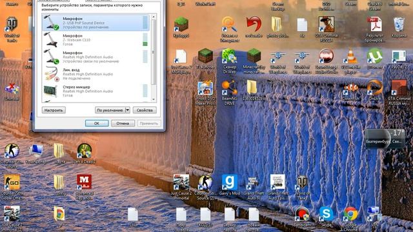Open the Clownfish shortcut
Viewport: 413px width, 232px height.
[x=350, y=90]
